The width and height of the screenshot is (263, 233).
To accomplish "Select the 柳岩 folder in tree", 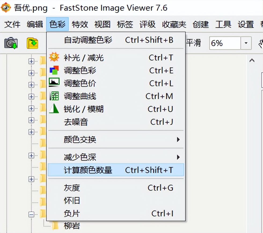I will click(72, 226).
